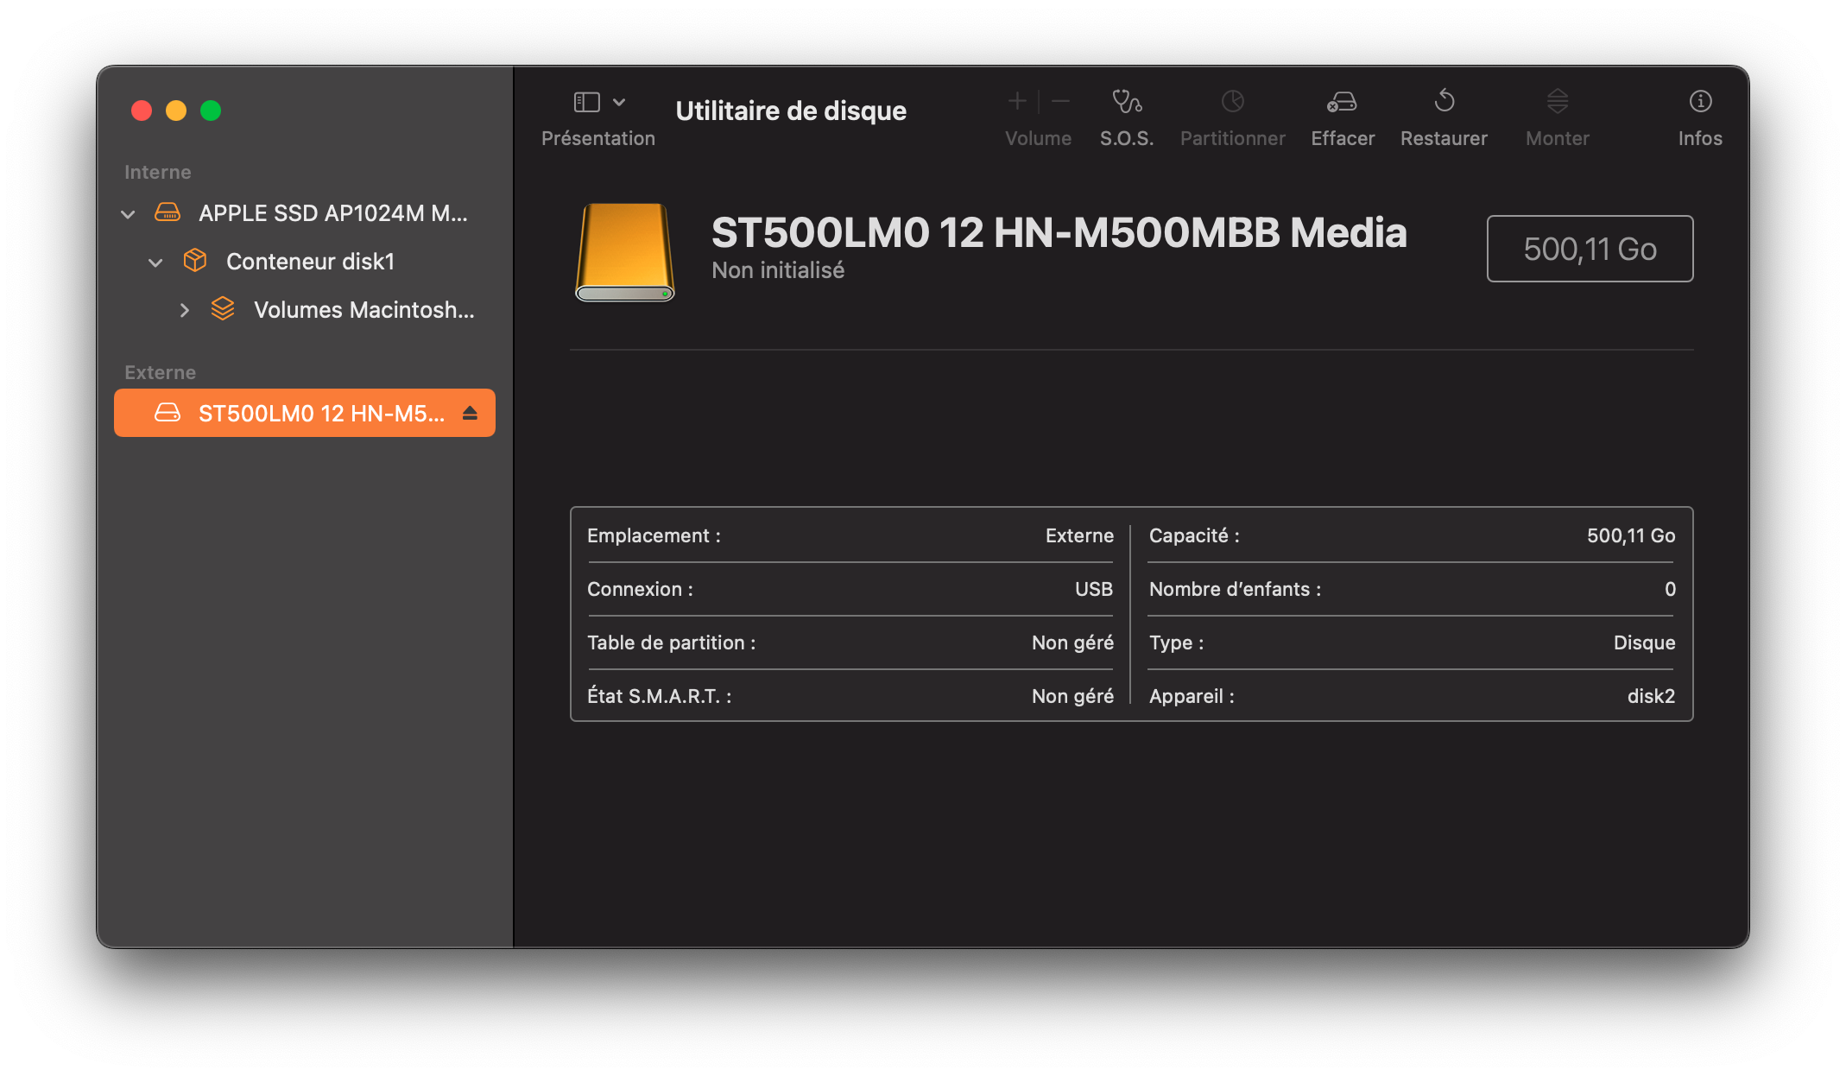The image size is (1846, 1076).
Task: Click the external disk icon in sidebar
Action: click(x=168, y=413)
